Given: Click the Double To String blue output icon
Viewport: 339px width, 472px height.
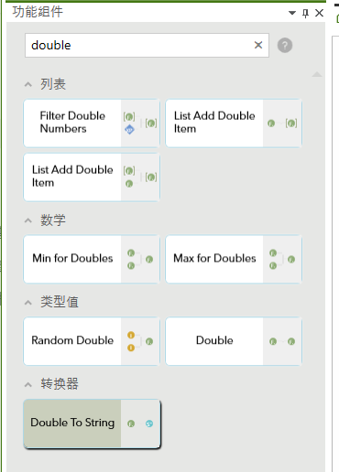Looking at the screenshot, I should point(149,424).
